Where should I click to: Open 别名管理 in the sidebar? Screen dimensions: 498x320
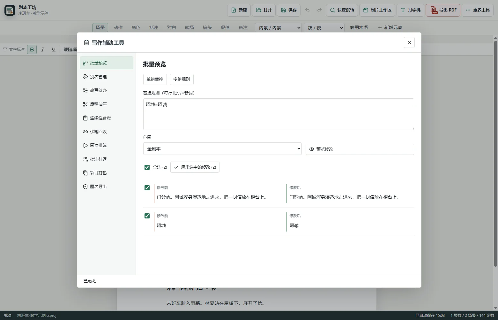[x=107, y=77]
